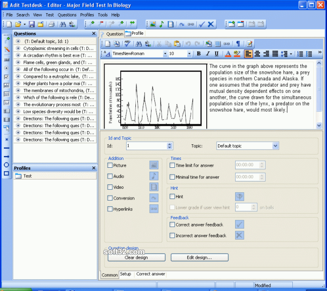The width and height of the screenshot is (327, 291).
Task: Open the font name dropdown
Action: (165, 54)
